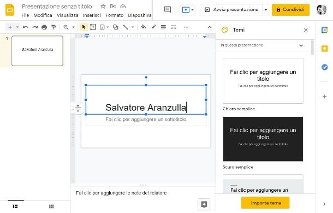333x213 pixels.
Task: Expand "In questa presentazione" section
Action: (301, 45)
